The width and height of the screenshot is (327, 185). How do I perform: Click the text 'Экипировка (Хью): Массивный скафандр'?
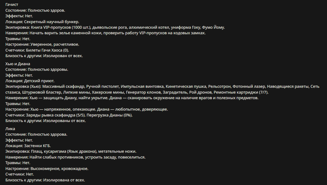[x=45, y=86]
